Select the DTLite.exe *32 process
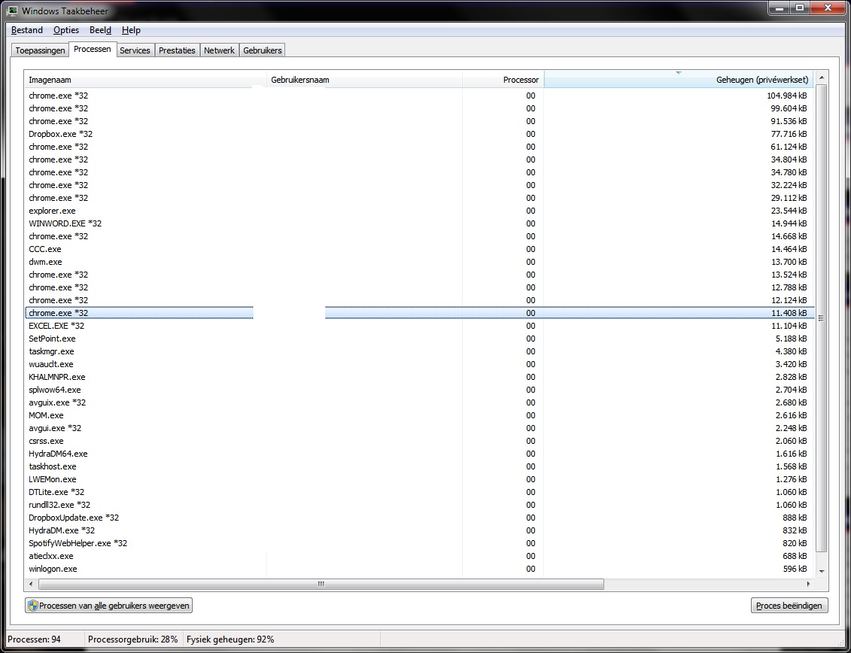The height and width of the screenshot is (653, 851). tap(419, 492)
